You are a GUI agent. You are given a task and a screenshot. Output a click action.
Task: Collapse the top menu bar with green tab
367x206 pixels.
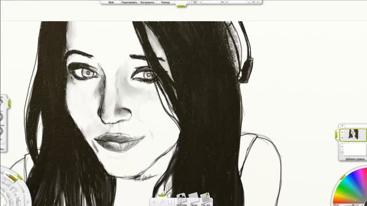coord(181,6)
